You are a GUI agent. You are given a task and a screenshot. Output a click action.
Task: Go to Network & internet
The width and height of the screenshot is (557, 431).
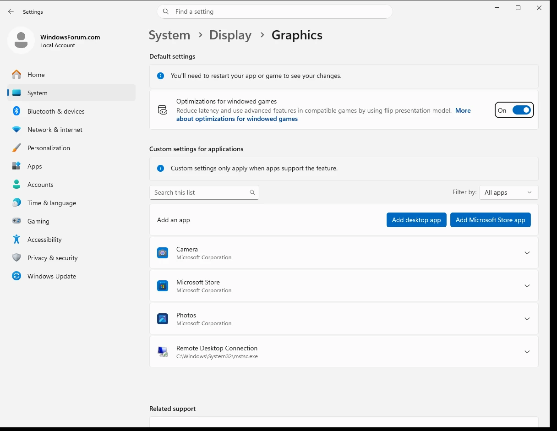click(x=71, y=130)
